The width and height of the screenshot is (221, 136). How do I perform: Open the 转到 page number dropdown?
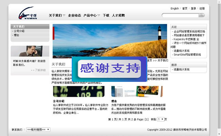click(x=161, y=119)
